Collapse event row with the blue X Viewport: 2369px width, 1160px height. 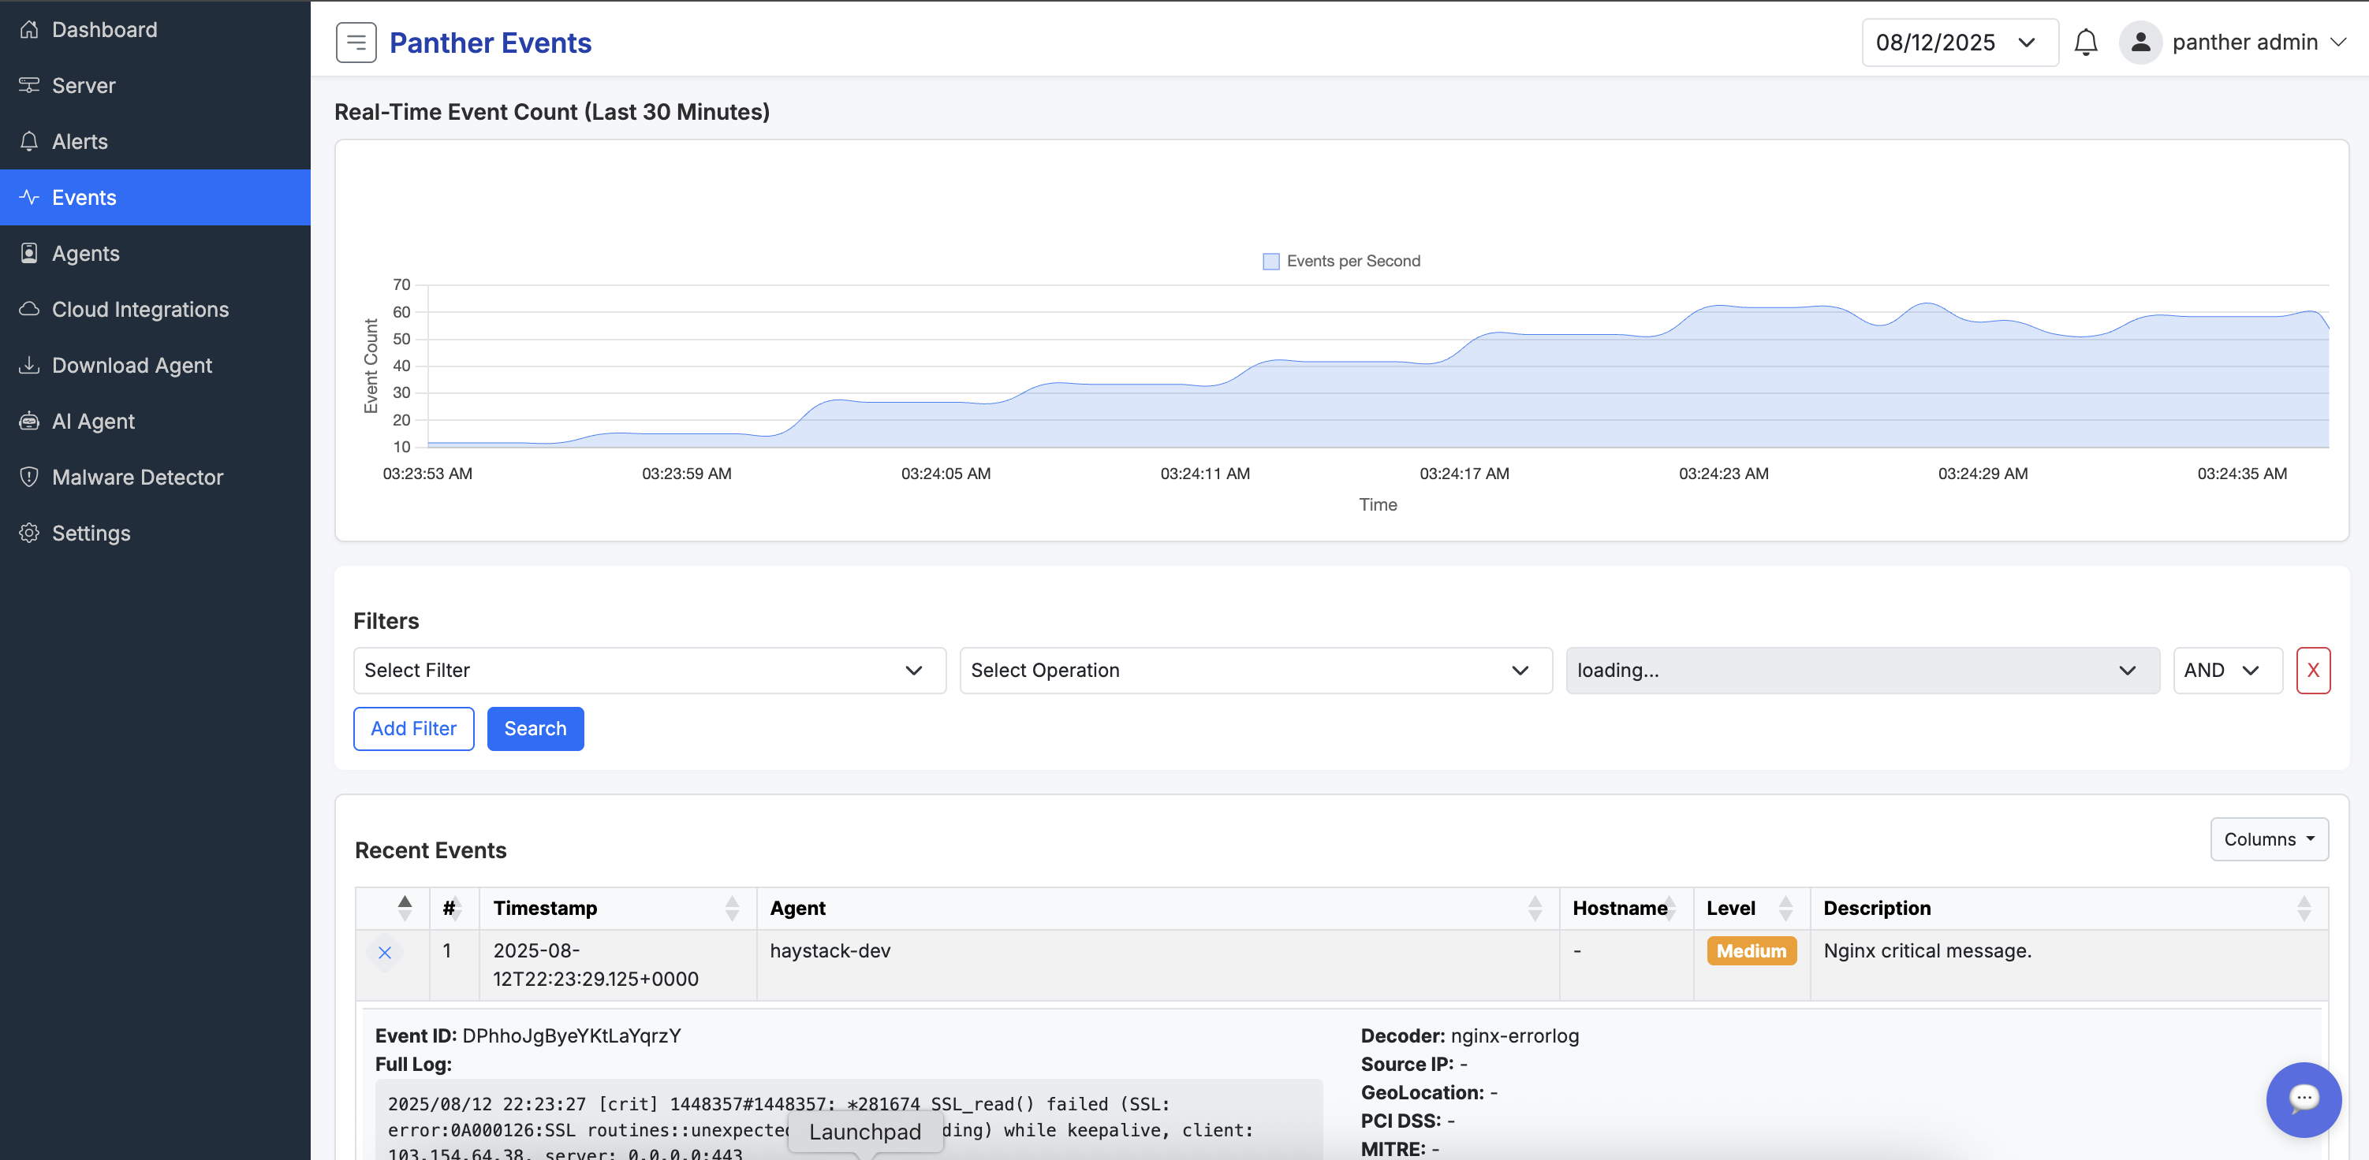tap(384, 952)
